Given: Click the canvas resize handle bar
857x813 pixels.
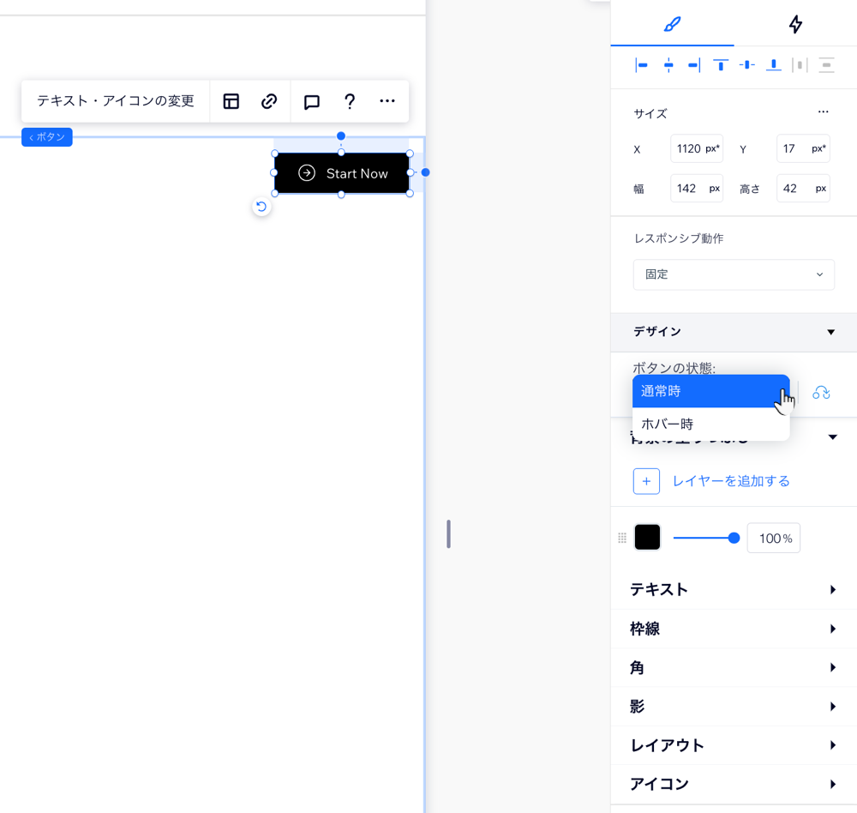Looking at the screenshot, I should click(x=448, y=534).
